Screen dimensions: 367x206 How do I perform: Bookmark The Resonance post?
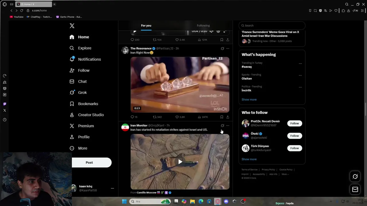coord(222,117)
